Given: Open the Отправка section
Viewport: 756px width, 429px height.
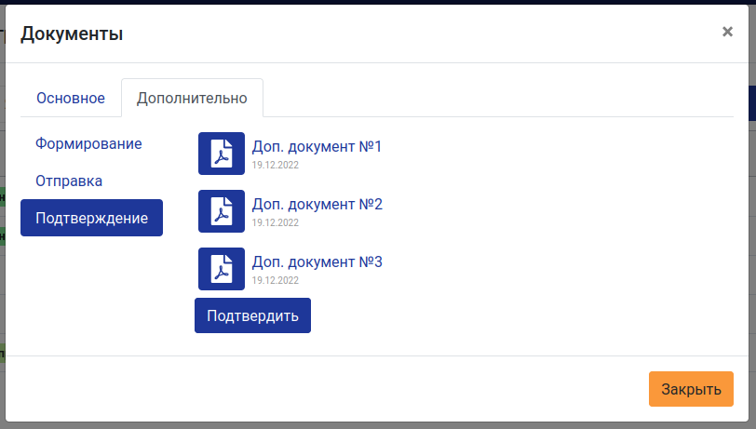Looking at the screenshot, I should click(x=69, y=181).
